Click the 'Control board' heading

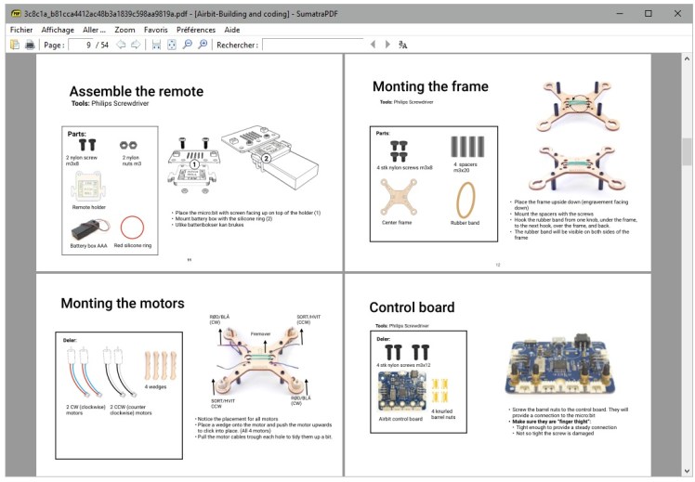click(412, 307)
